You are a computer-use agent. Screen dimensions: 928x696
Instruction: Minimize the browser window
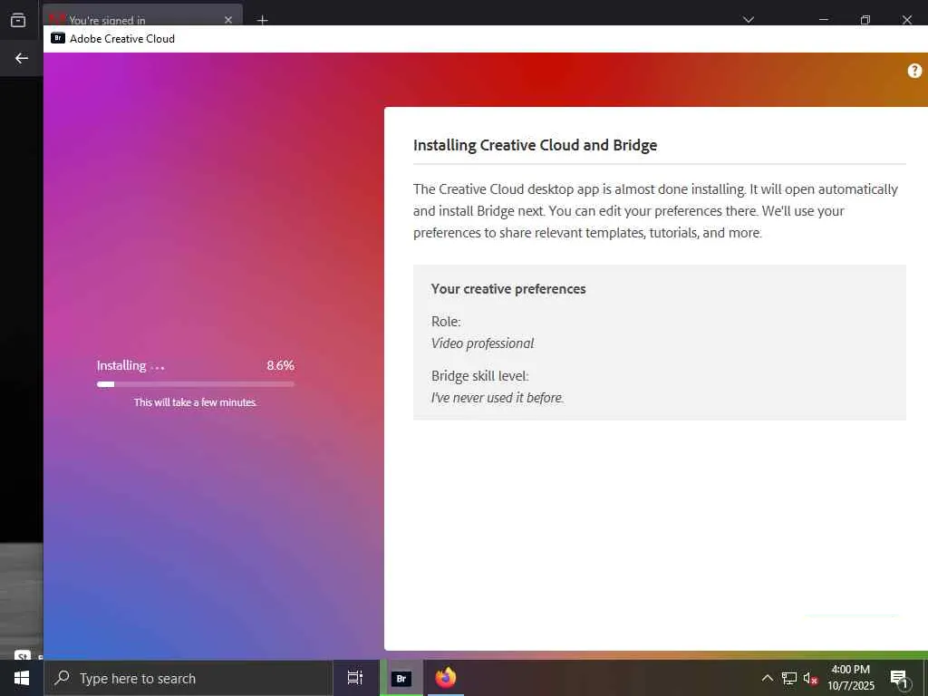[x=823, y=20]
